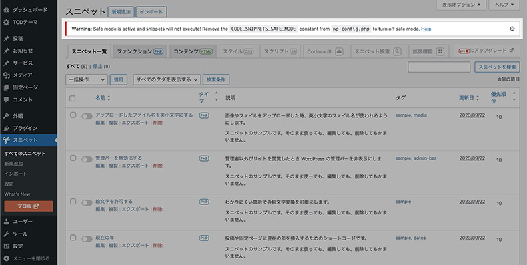Click the pin icon beside お知らせ
Viewport: 527px width, 265px height.
(7, 51)
